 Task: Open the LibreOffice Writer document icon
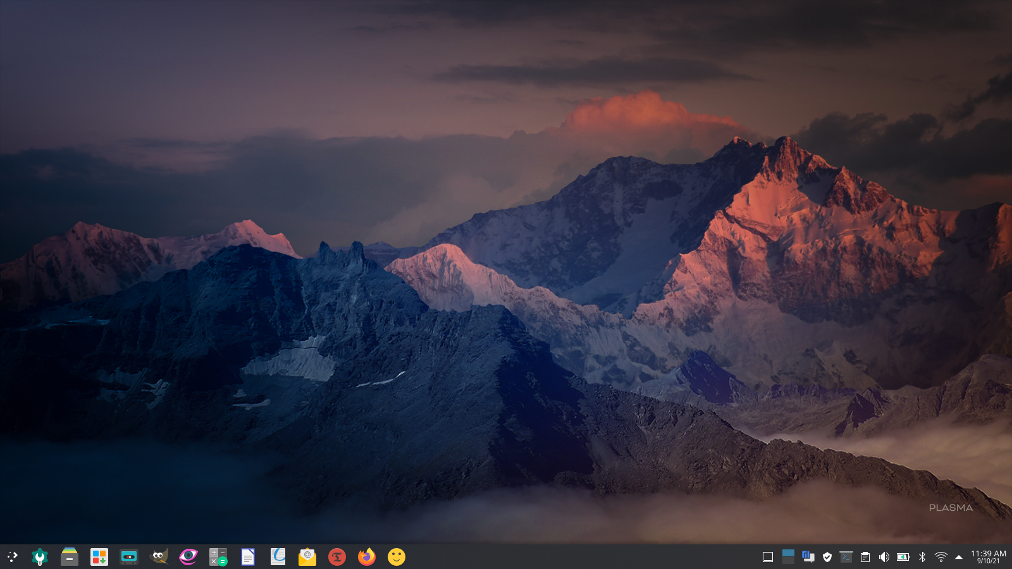click(248, 557)
